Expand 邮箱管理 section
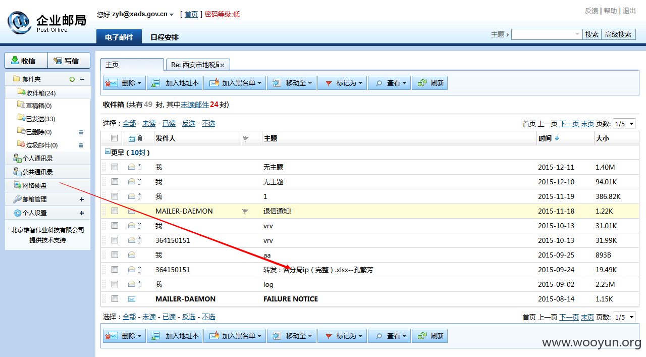Image resolution: width=646 pixels, height=357 pixels. 82,199
